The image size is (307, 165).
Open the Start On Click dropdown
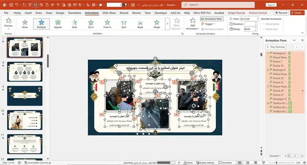click(249, 19)
